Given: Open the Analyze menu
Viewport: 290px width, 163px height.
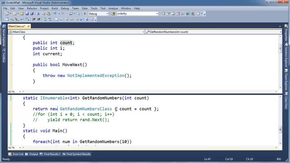Looking at the screenshot, I should tap(113, 8).
